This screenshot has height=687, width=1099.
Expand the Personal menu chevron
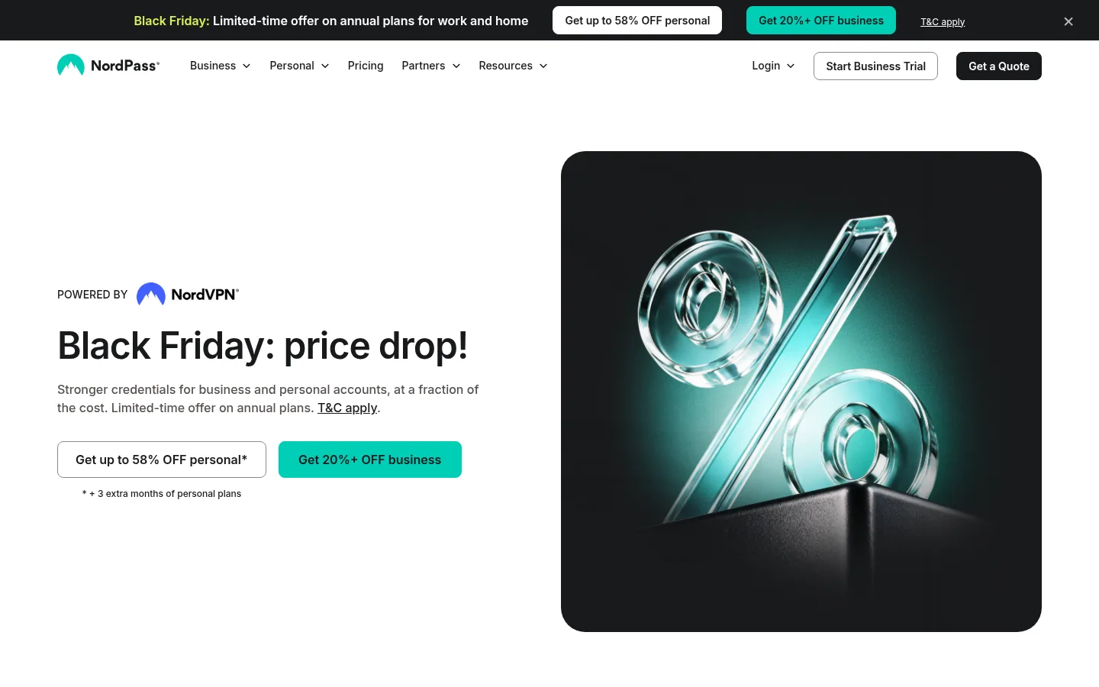(x=325, y=66)
